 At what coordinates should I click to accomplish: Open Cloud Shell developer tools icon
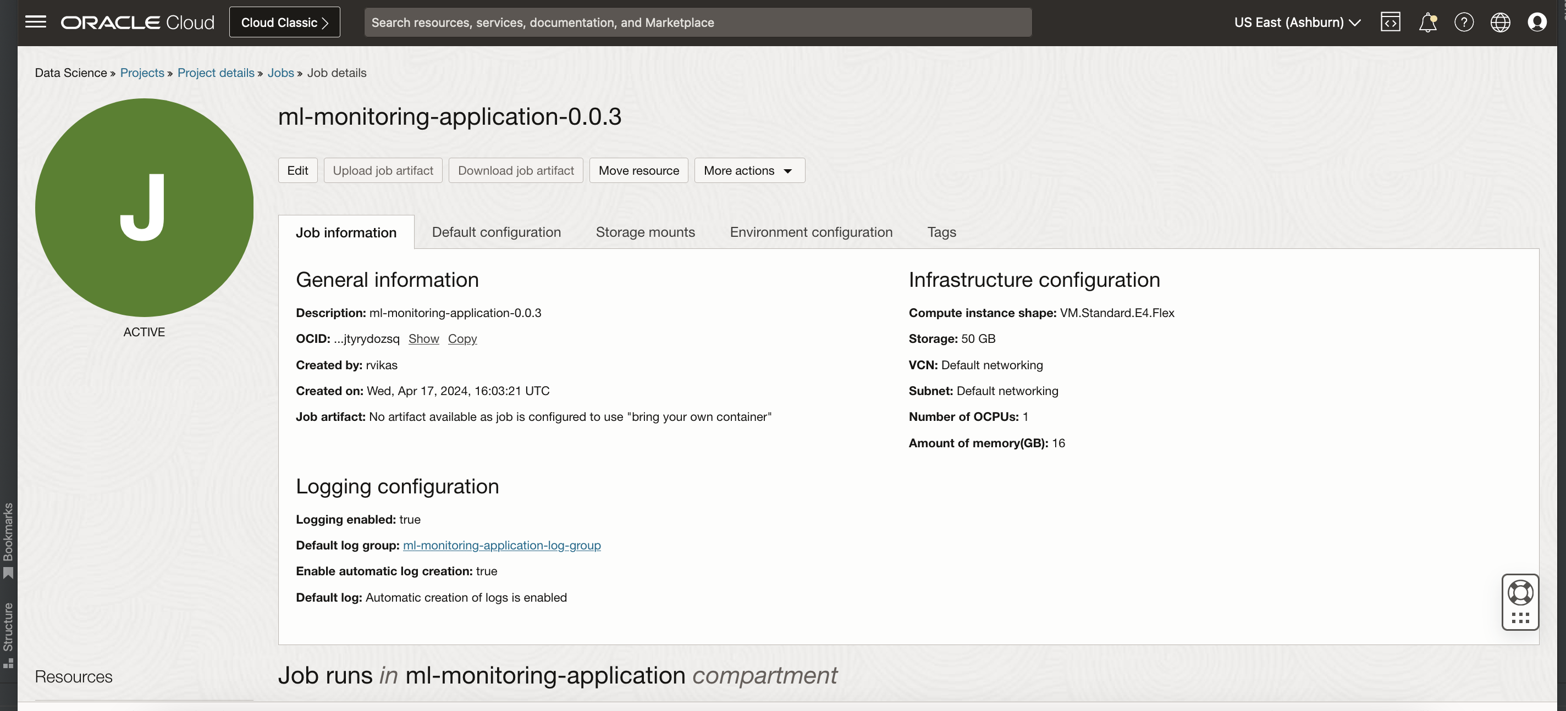pyautogui.click(x=1391, y=22)
